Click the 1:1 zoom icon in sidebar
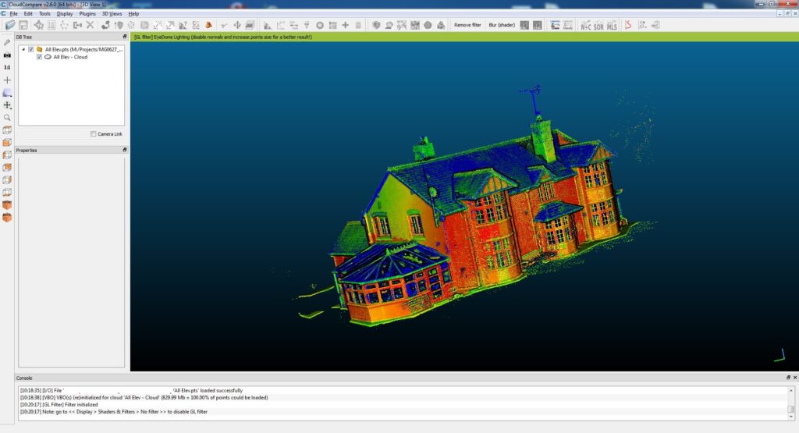The image size is (799, 433). click(x=8, y=67)
